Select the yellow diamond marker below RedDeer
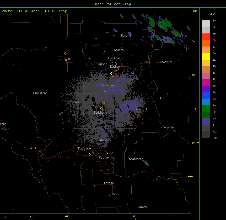This screenshot has width=226, height=220. pyautogui.click(x=112, y=73)
